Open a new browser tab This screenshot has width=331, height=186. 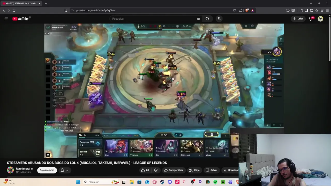pyautogui.click(x=46, y=3)
